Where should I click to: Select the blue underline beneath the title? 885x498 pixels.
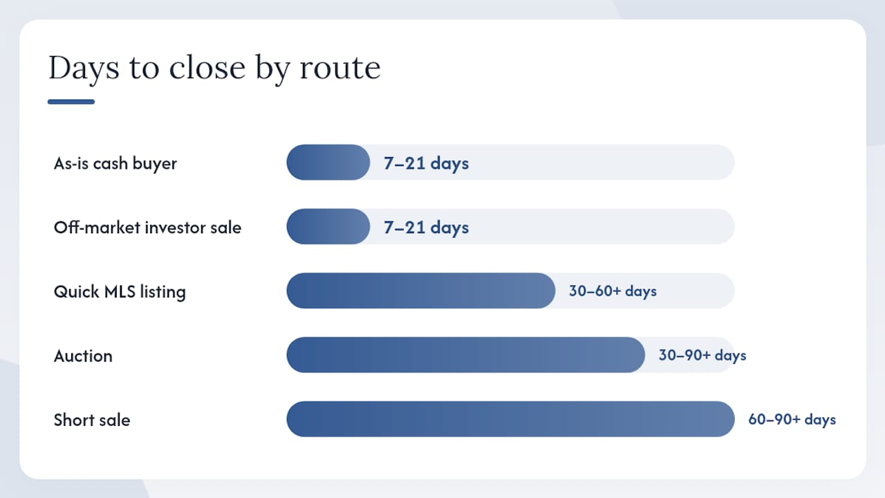(71, 102)
